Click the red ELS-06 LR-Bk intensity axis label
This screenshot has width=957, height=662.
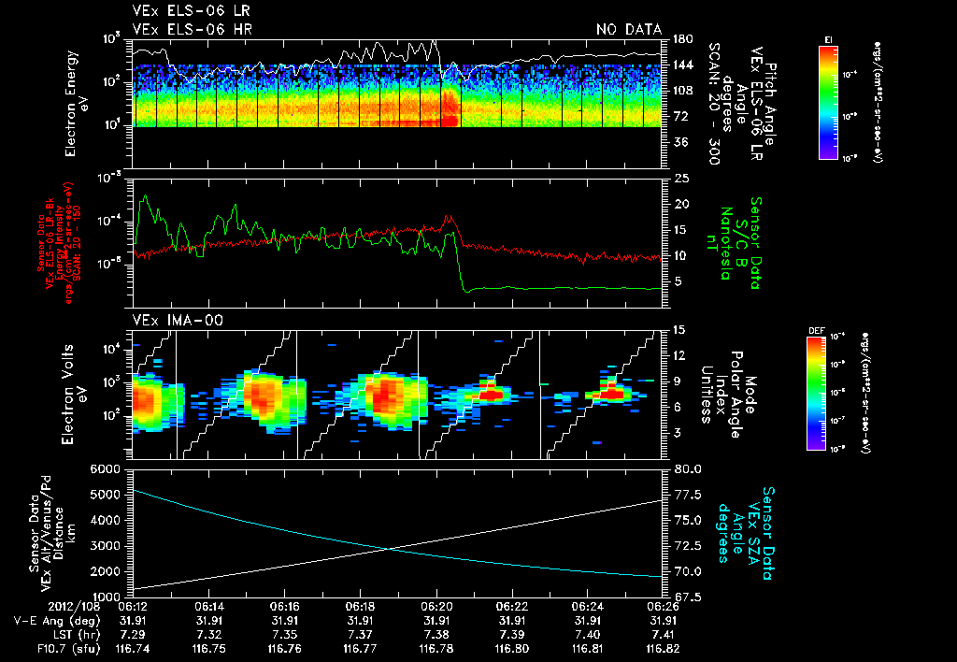[x=59, y=243]
